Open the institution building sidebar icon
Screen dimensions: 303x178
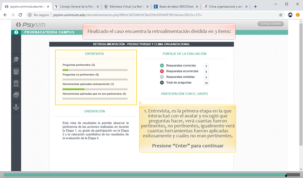[x=16, y=83]
